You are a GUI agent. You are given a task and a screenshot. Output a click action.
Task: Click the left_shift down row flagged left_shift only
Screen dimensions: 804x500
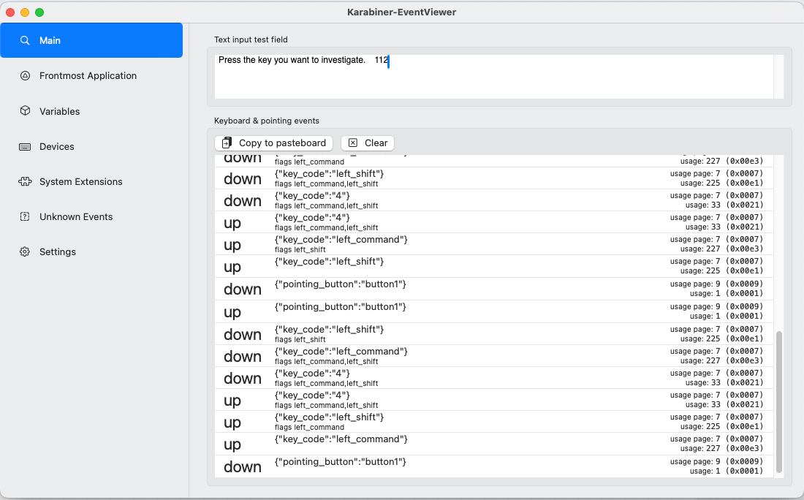[494, 334]
